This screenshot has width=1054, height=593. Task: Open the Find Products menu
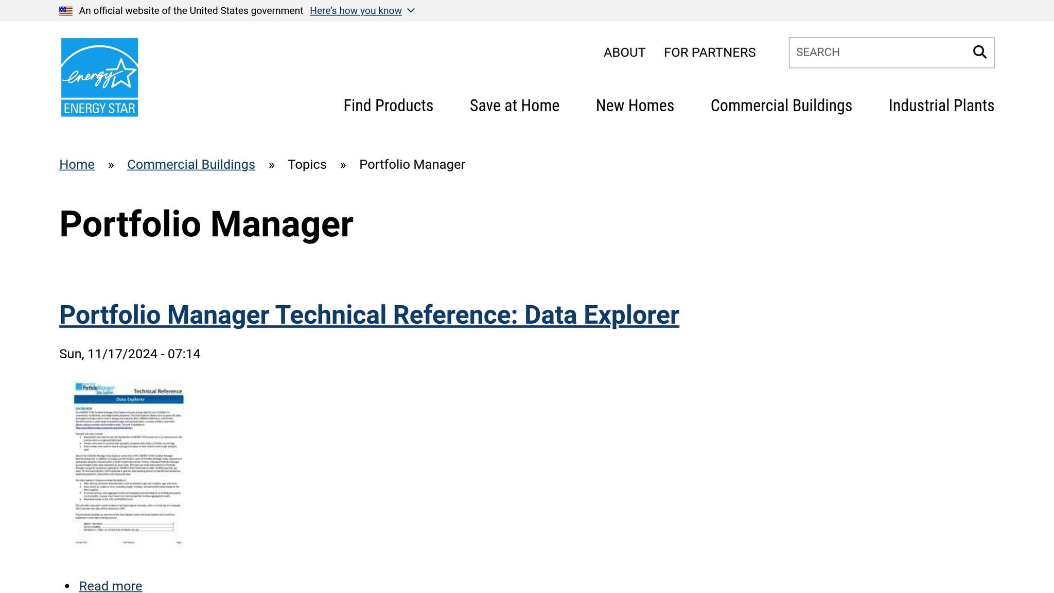click(x=389, y=106)
